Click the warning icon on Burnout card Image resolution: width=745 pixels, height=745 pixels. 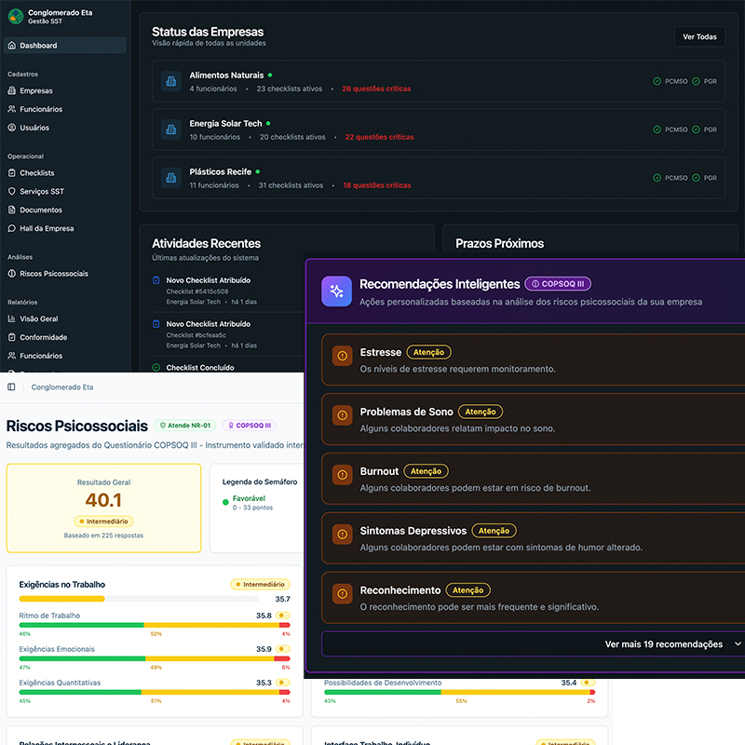click(342, 474)
